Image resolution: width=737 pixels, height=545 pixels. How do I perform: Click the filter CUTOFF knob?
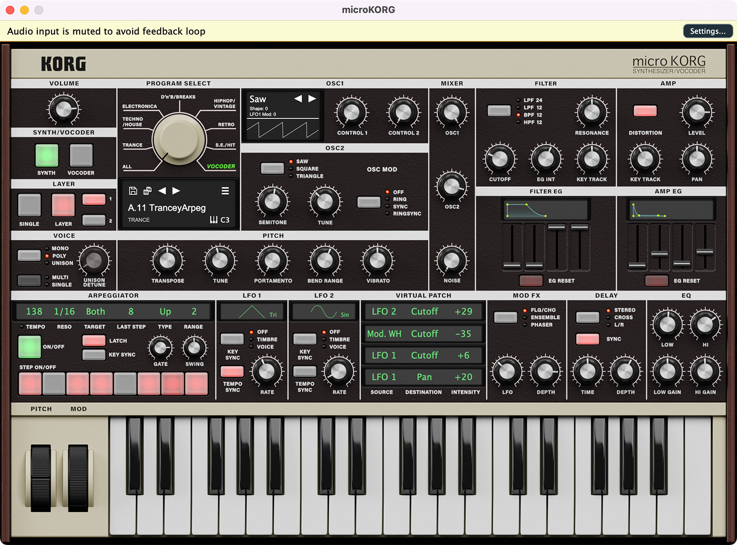coord(500,159)
